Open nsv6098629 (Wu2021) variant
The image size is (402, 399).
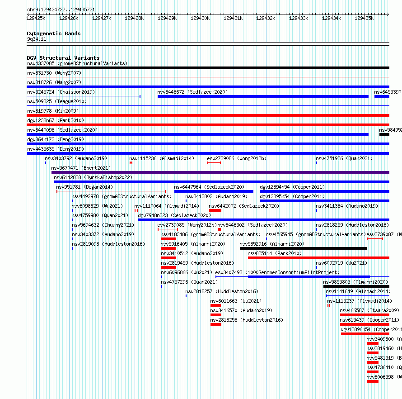coord(97,206)
